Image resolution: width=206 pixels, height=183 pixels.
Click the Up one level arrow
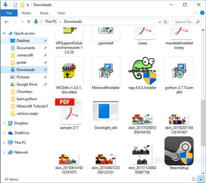(x=29, y=22)
